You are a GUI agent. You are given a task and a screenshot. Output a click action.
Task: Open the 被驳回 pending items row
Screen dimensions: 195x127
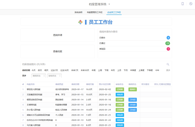pyautogui.click(x=135, y=49)
